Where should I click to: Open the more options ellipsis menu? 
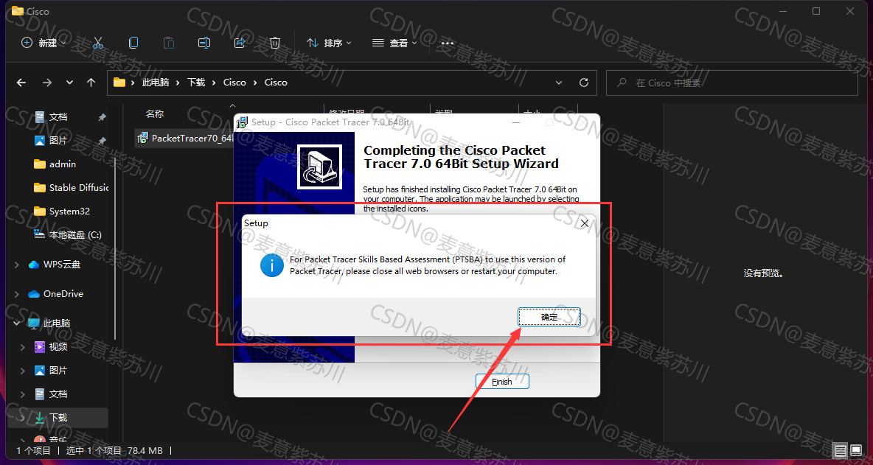(x=447, y=43)
